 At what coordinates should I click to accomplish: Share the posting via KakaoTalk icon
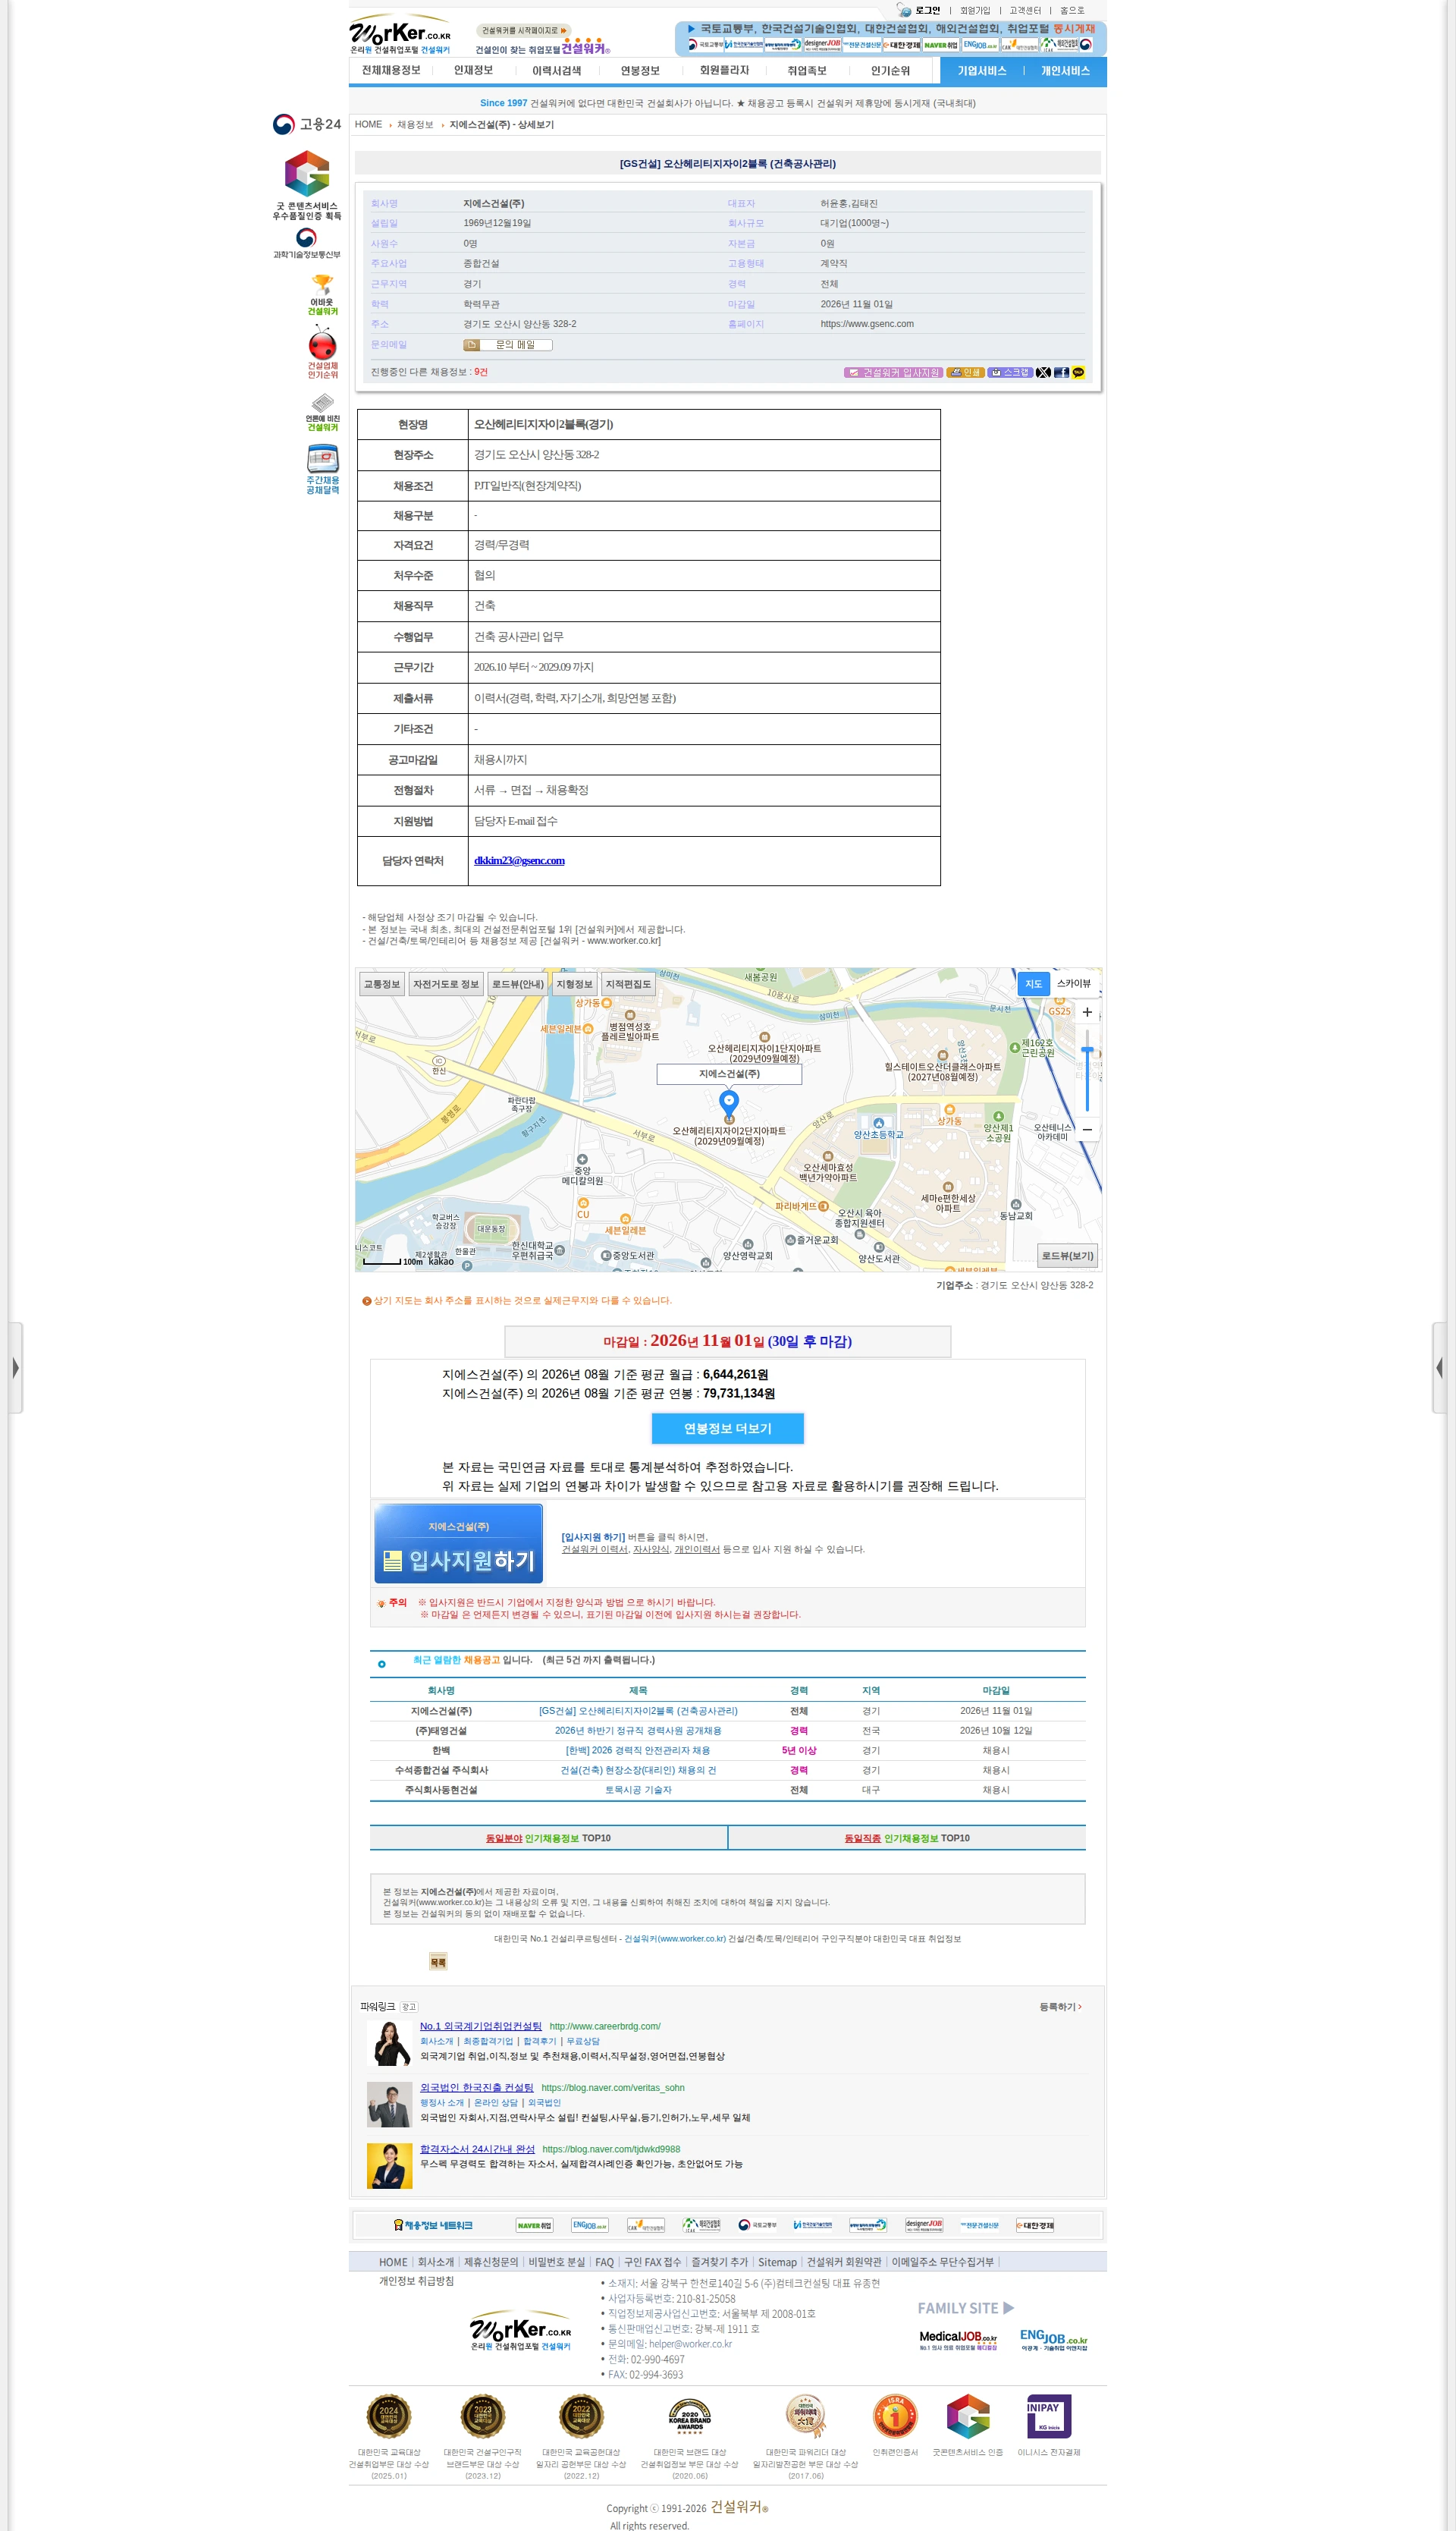[x=1078, y=373]
